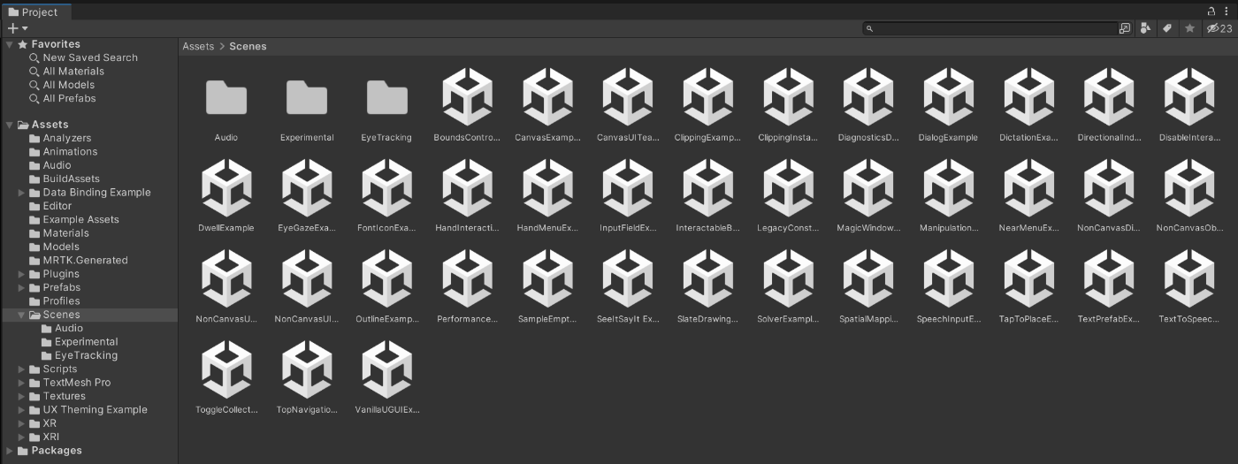1238x464 pixels.
Task: Select the Example Assets folder
Action: click(80, 219)
